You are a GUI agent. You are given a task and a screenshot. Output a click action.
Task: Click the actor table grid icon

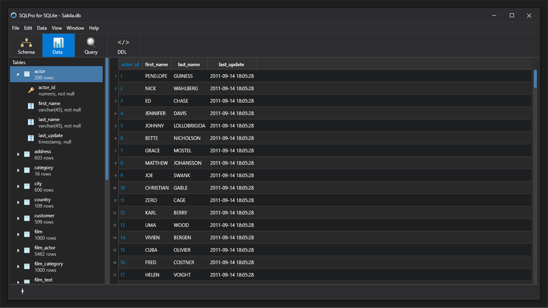[x=27, y=74]
